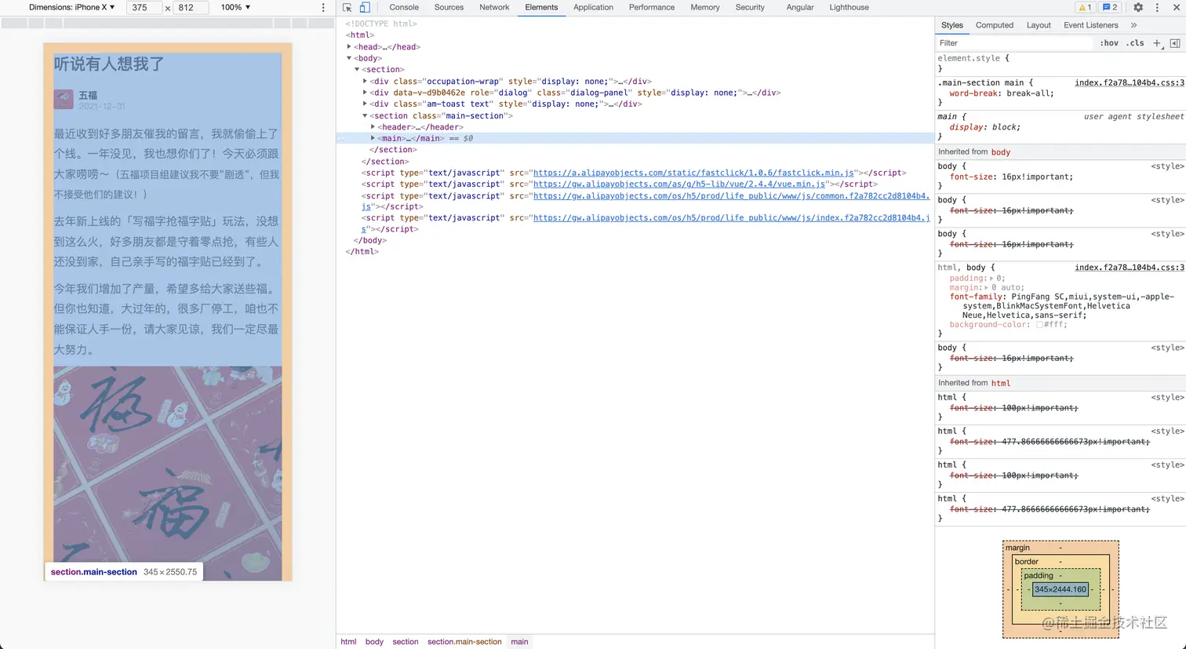
Task: Expand the padding shorthand triangle in styles
Action: click(992, 279)
